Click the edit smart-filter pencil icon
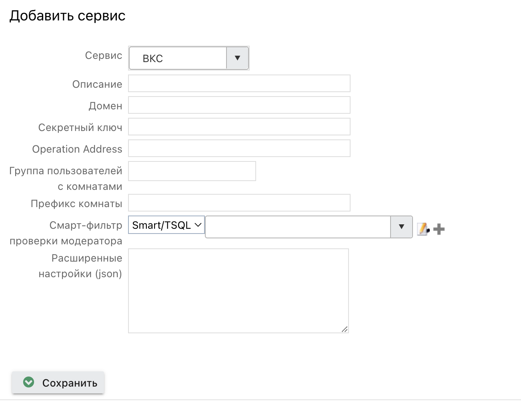The height and width of the screenshot is (405, 521). click(x=423, y=229)
